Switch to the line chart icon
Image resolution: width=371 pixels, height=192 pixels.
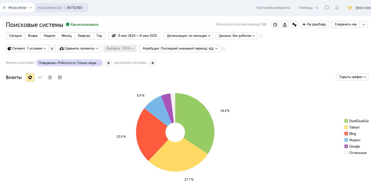(x=40, y=77)
